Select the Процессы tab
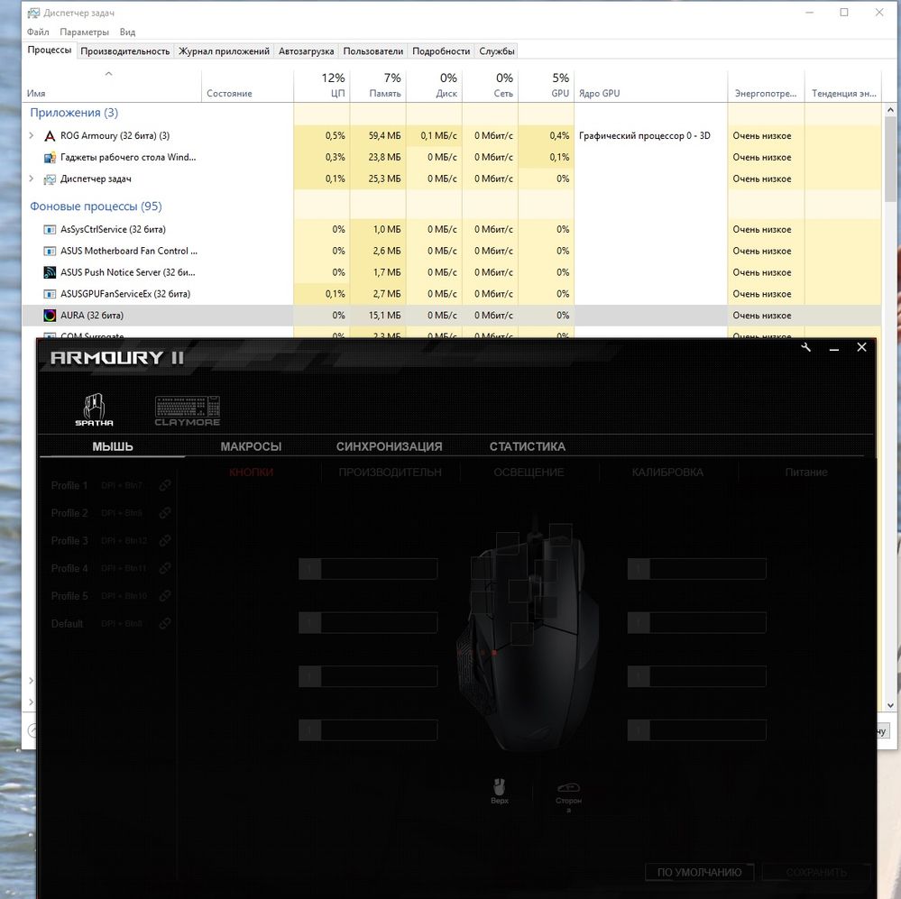The image size is (901, 899). point(50,50)
